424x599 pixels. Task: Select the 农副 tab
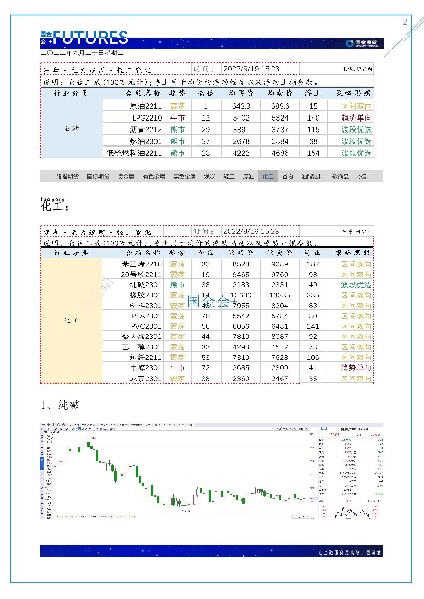(x=363, y=176)
